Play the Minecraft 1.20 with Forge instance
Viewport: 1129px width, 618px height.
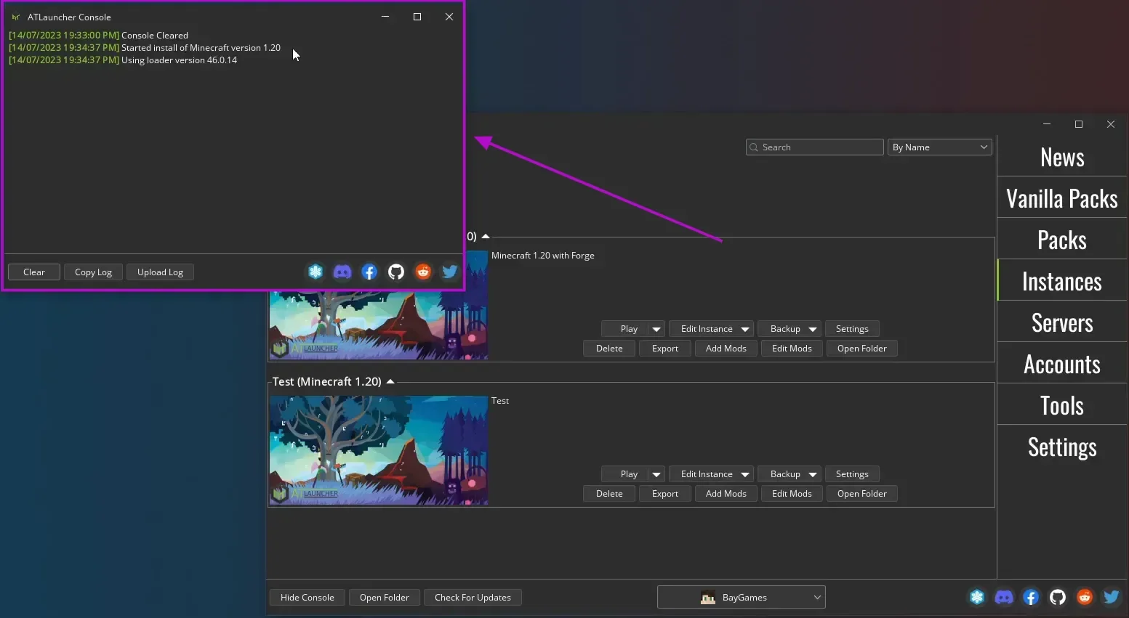pyautogui.click(x=624, y=329)
